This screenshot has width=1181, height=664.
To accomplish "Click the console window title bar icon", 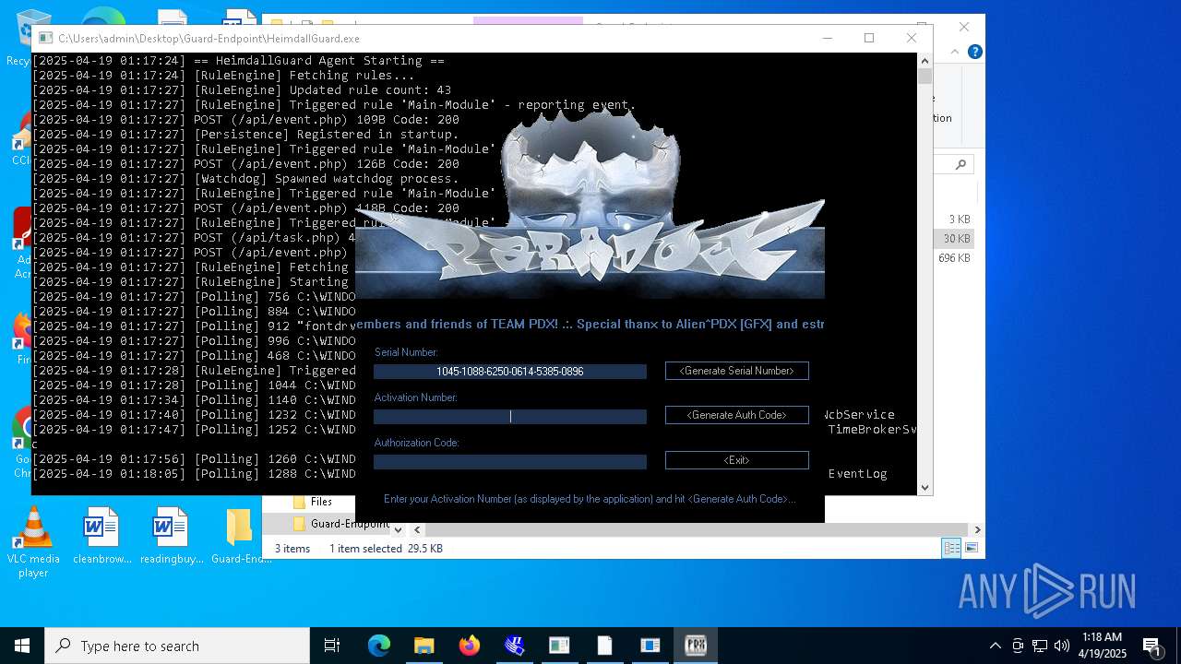I will [45, 39].
